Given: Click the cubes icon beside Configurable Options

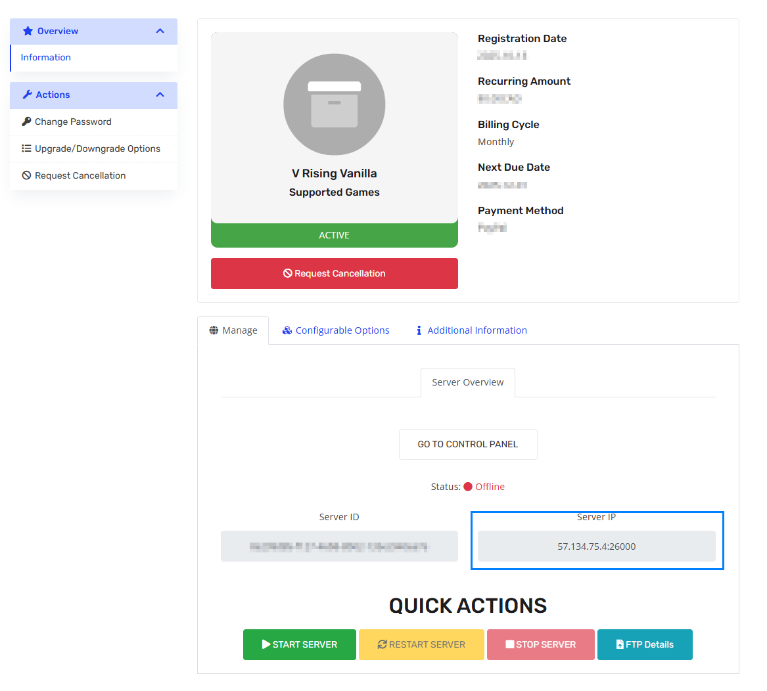Looking at the screenshot, I should 287,330.
